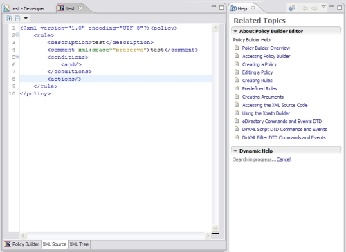Minimize the editor area
This screenshot has width=346, height=252.
tap(214, 6)
